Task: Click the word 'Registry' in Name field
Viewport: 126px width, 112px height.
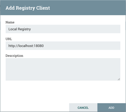Action: (24, 29)
